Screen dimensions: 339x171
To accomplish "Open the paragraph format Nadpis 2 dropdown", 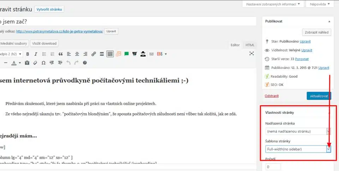I will [11, 54].
